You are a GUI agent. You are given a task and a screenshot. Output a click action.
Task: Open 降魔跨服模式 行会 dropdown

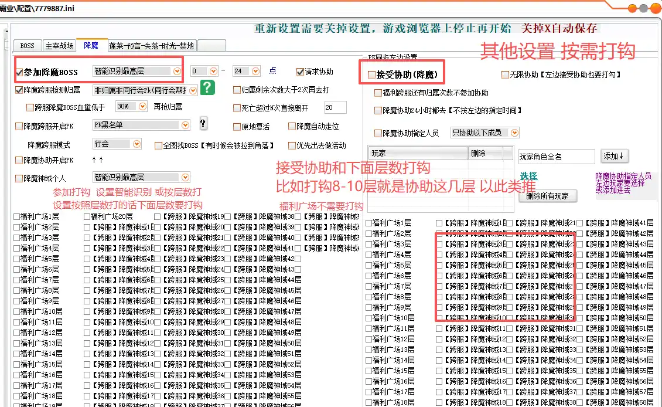tap(137, 144)
